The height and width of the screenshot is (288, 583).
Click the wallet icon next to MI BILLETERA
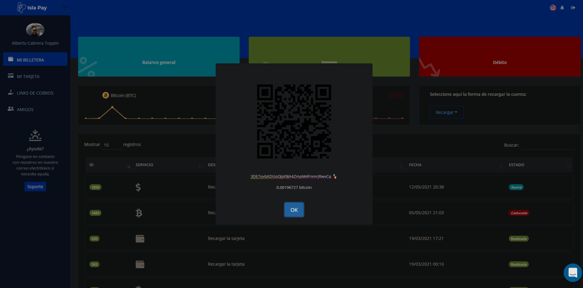pos(11,59)
